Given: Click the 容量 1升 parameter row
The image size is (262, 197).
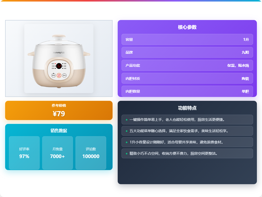Looking at the screenshot, I should [x=187, y=39].
